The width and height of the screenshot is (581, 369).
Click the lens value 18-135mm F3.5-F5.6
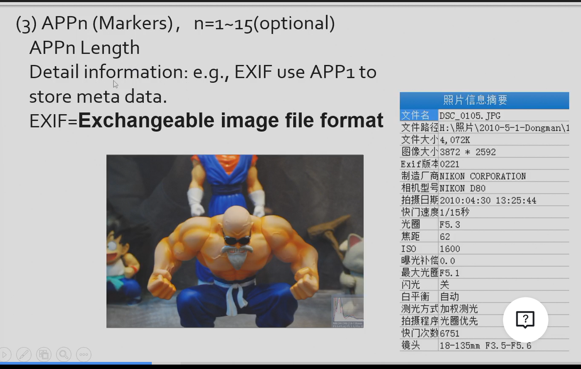[x=485, y=345]
